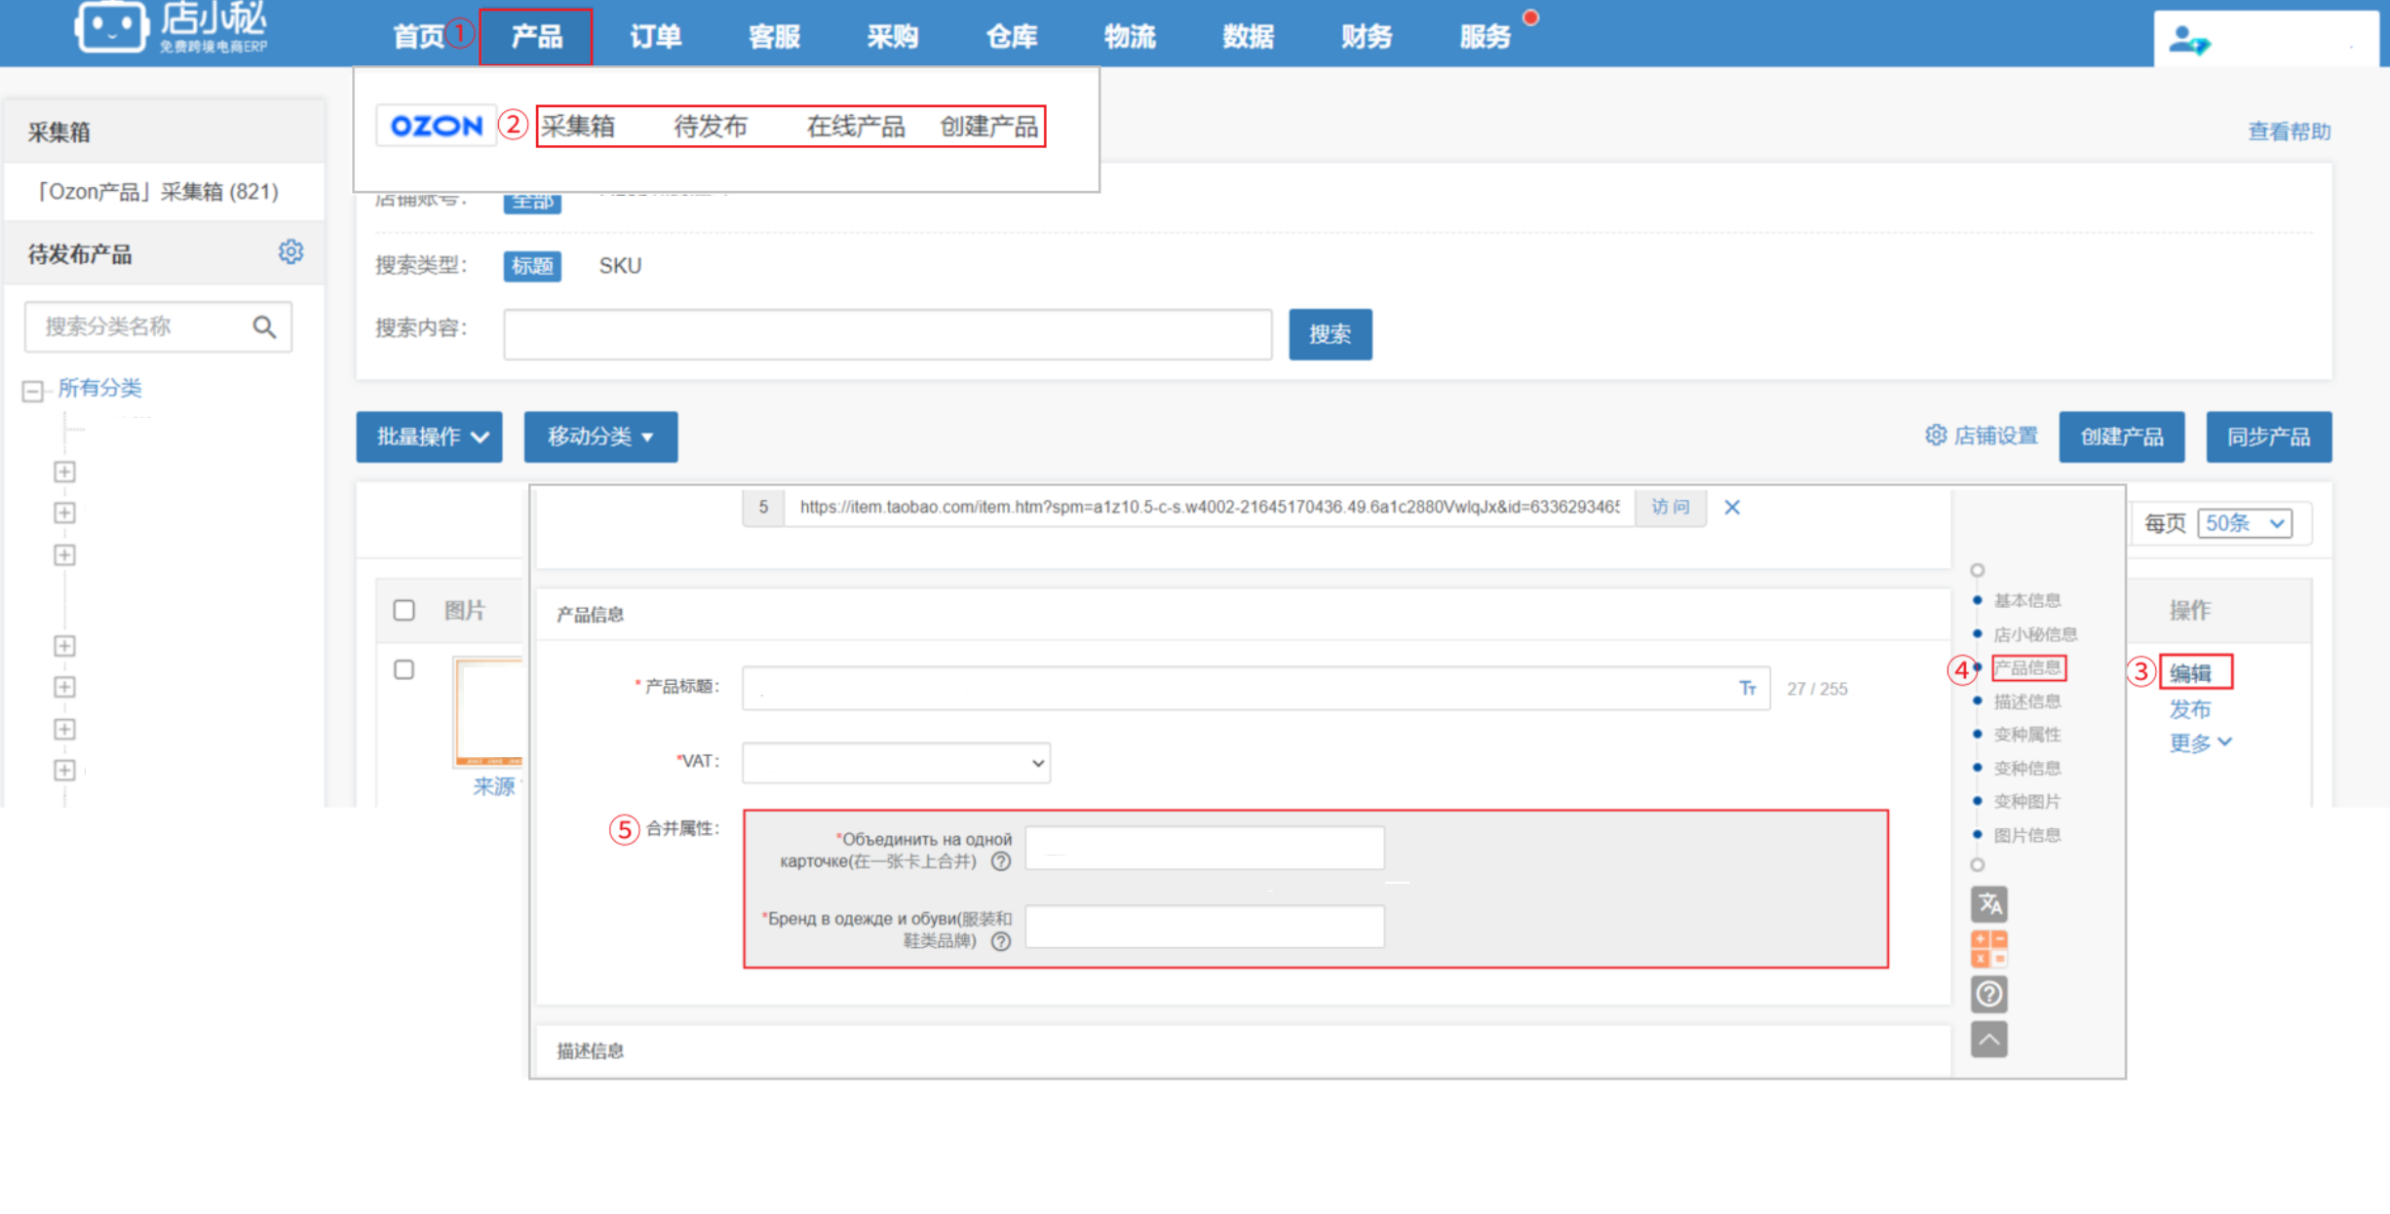Close the taobao source URL row
The height and width of the screenshot is (1214, 2390).
point(1732,508)
